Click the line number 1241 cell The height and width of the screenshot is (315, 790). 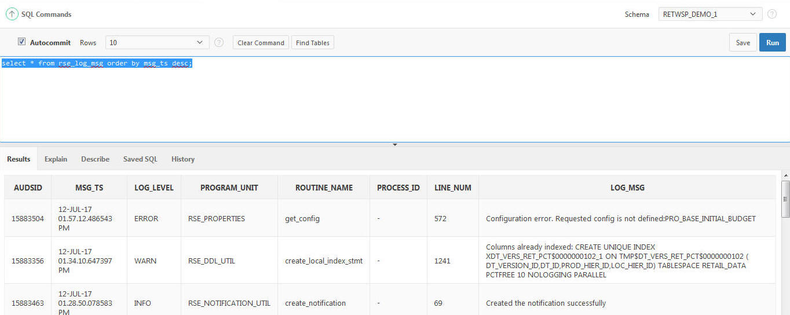pos(453,261)
